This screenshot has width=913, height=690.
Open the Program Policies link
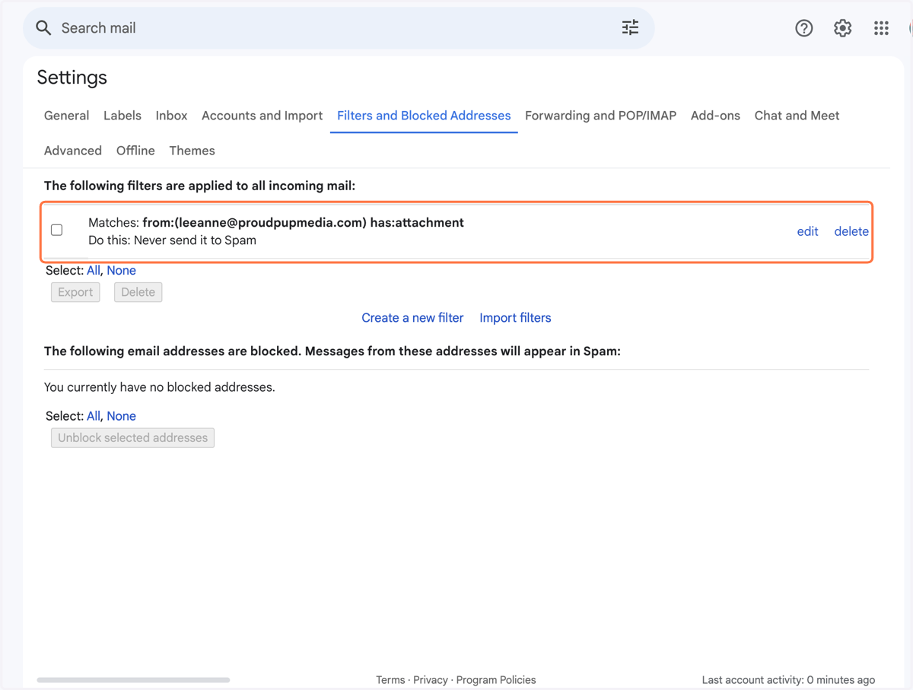pos(496,680)
